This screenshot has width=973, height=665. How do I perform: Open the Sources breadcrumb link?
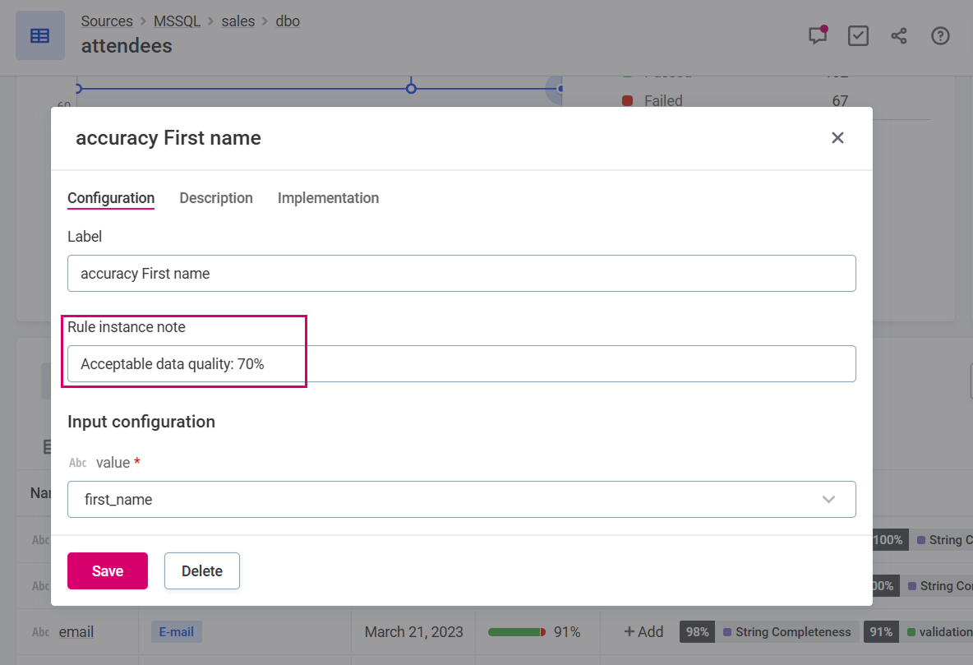point(107,21)
